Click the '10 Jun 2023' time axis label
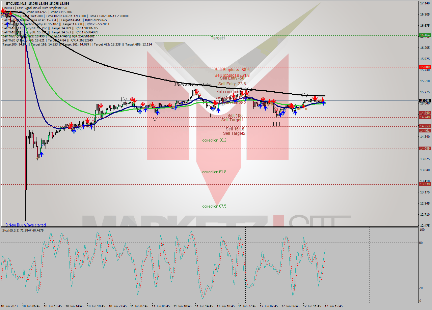432x310 pixels. coord(10,306)
